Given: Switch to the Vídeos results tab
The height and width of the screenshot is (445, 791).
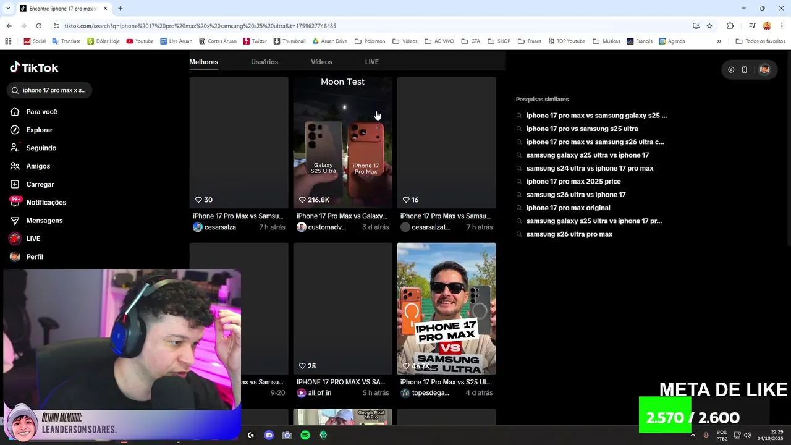Looking at the screenshot, I should (x=321, y=62).
